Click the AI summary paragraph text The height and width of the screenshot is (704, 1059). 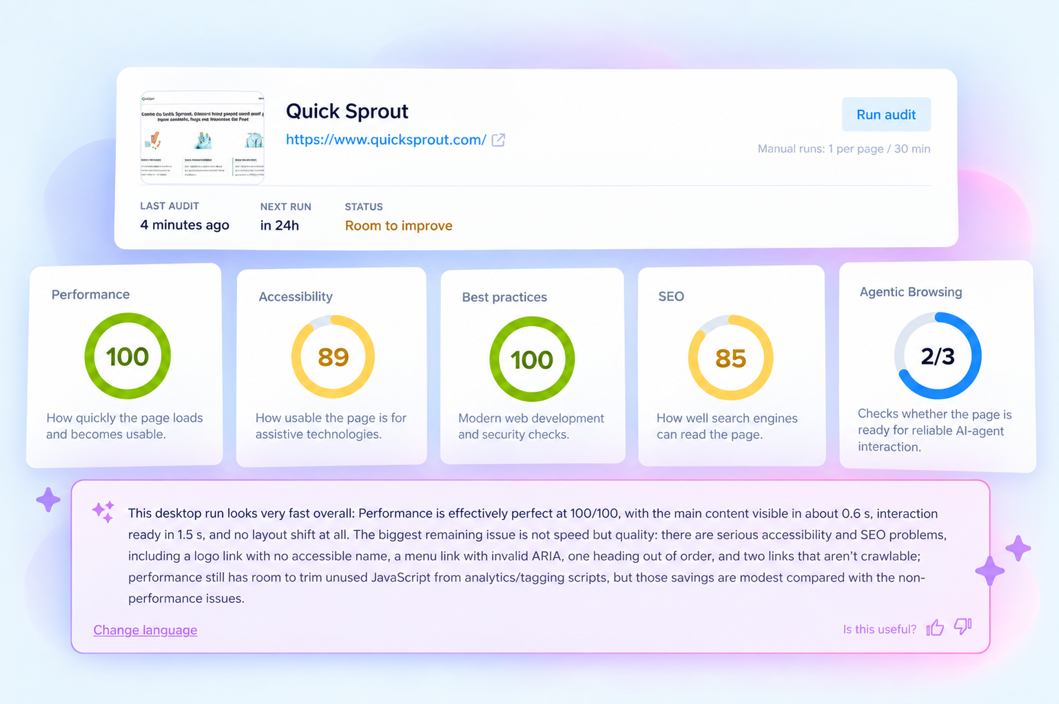537,556
